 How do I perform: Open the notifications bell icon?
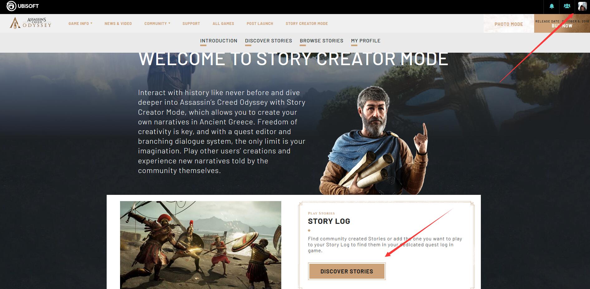552,6
